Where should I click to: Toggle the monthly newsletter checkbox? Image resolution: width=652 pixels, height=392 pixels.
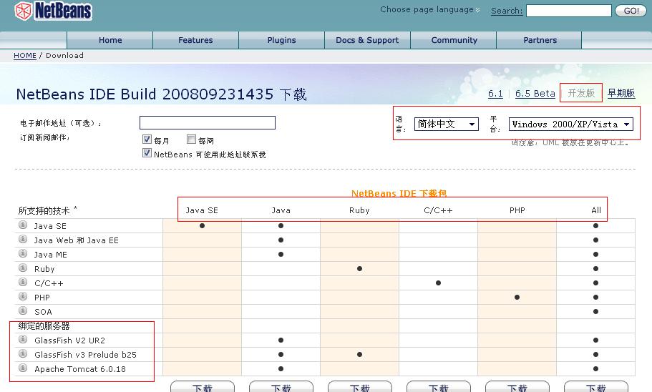pyautogui.click(x=147, y=139)
